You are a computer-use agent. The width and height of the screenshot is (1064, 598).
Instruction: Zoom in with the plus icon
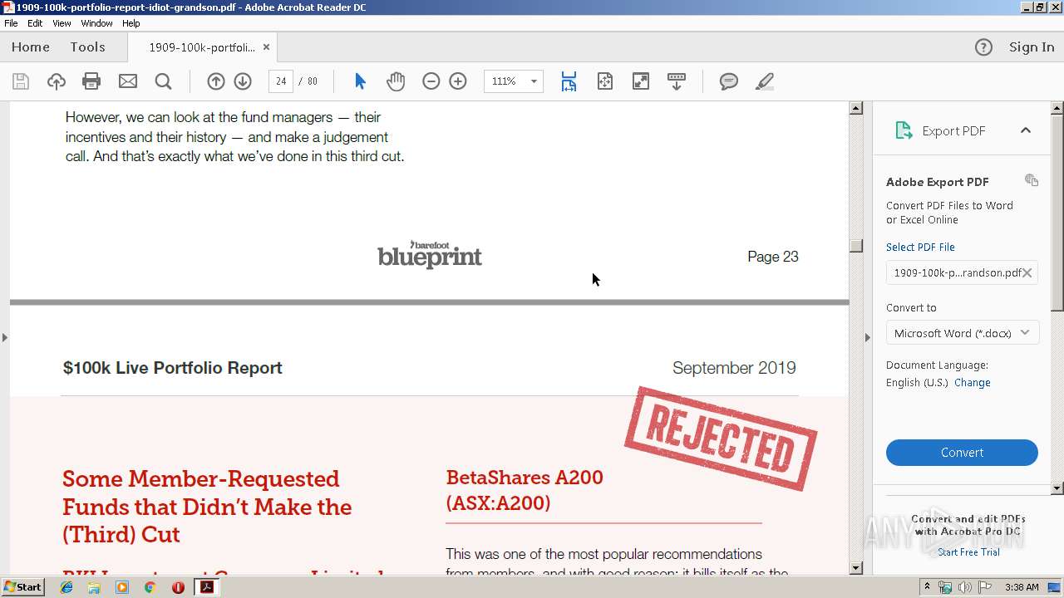[x=458, y=81]
